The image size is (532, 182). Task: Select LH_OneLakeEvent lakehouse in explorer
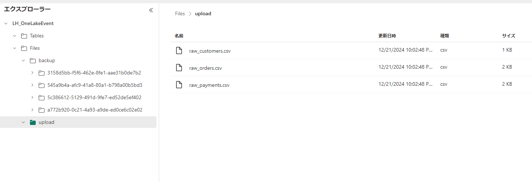coord(33,24)
